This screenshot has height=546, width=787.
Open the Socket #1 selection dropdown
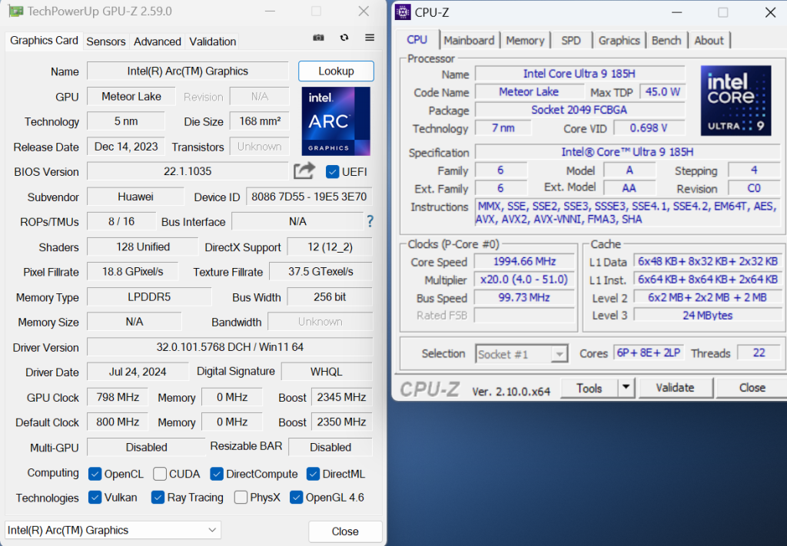(x=521, y=354)
